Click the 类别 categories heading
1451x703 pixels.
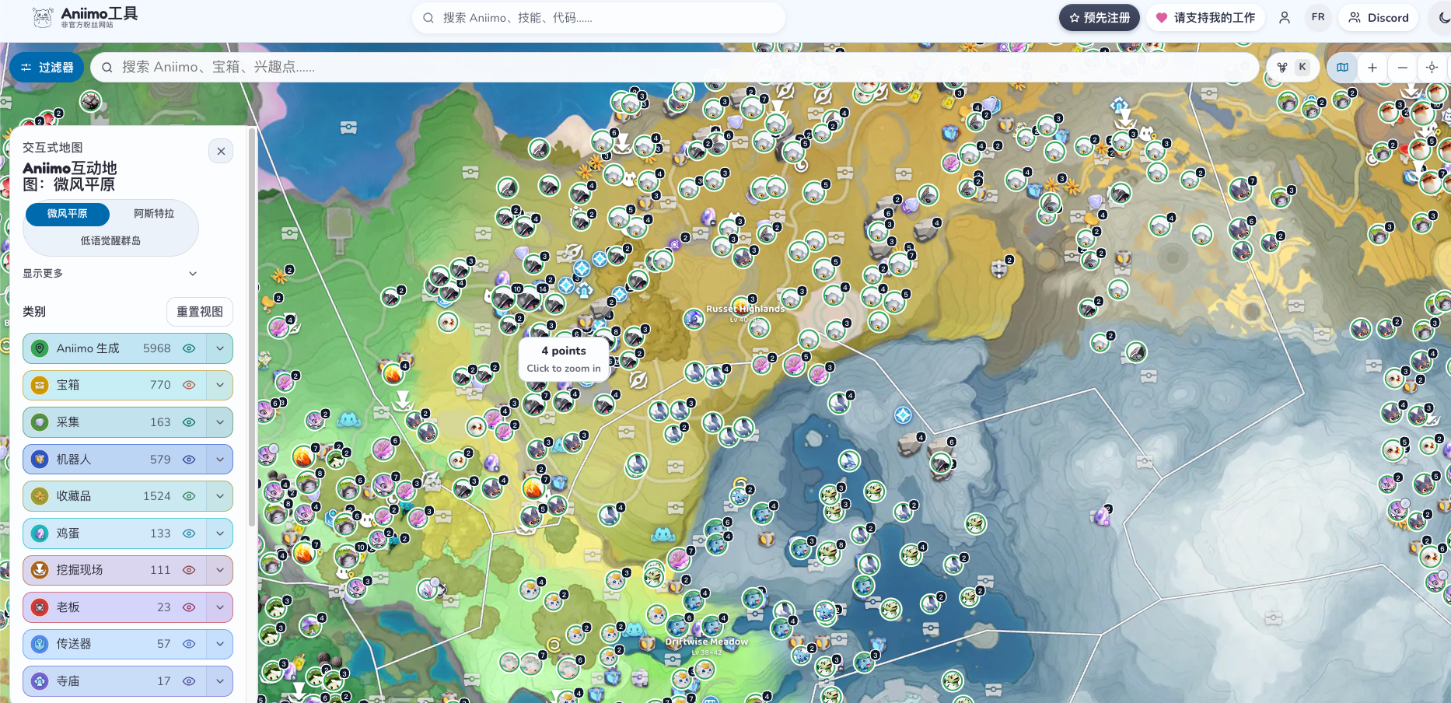click(34, 312)
